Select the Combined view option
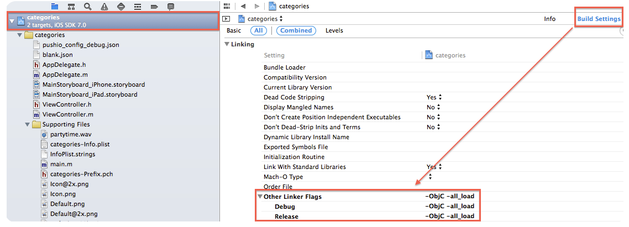629x227 pixels. (x=296, y=30)
